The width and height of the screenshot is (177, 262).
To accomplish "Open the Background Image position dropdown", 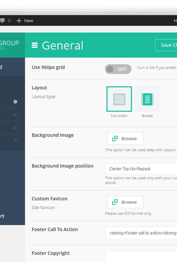I will 141,169.
